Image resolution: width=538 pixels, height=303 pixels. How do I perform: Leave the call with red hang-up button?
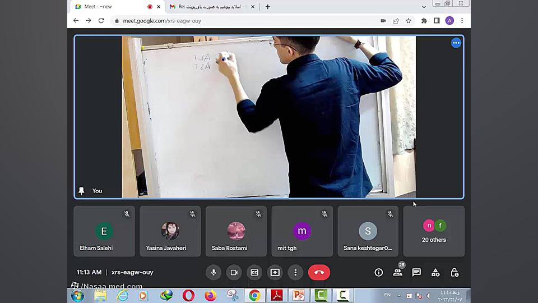click(x=319, y=273)
